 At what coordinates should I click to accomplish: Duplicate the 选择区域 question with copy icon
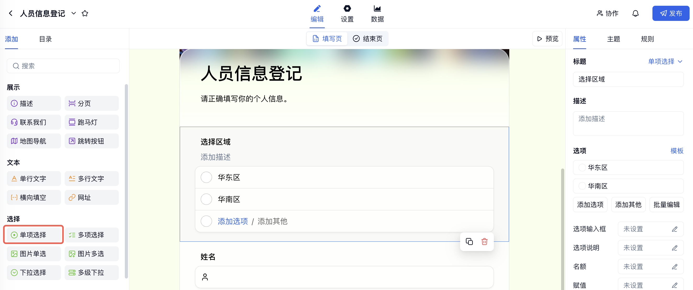(469, 241)
